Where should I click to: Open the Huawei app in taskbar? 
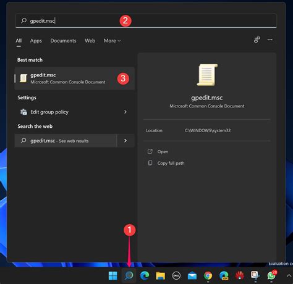240,276
